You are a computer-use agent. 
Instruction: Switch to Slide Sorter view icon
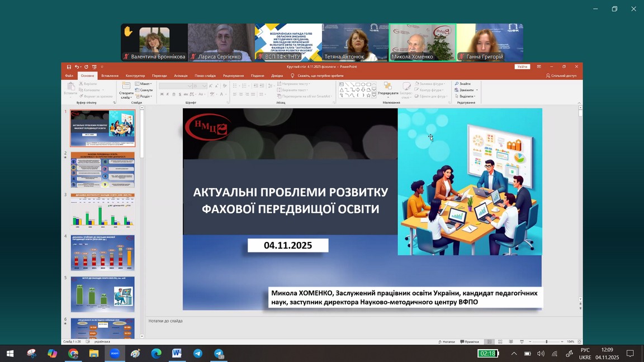[500, 341]
